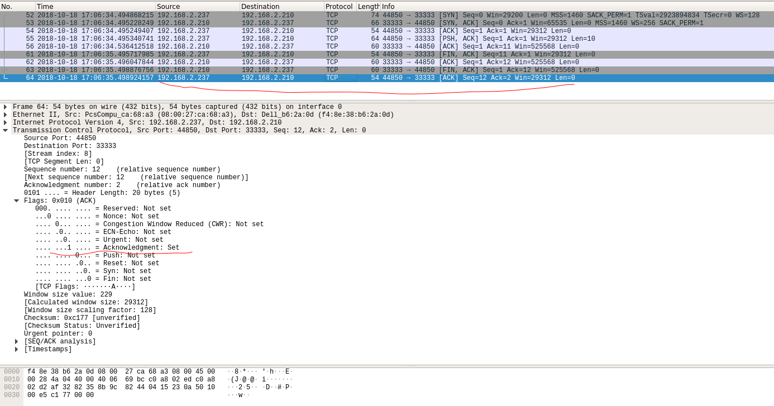Sort by the Info column header
Viewport: 774px width, 406px height.
pos(577,7)
